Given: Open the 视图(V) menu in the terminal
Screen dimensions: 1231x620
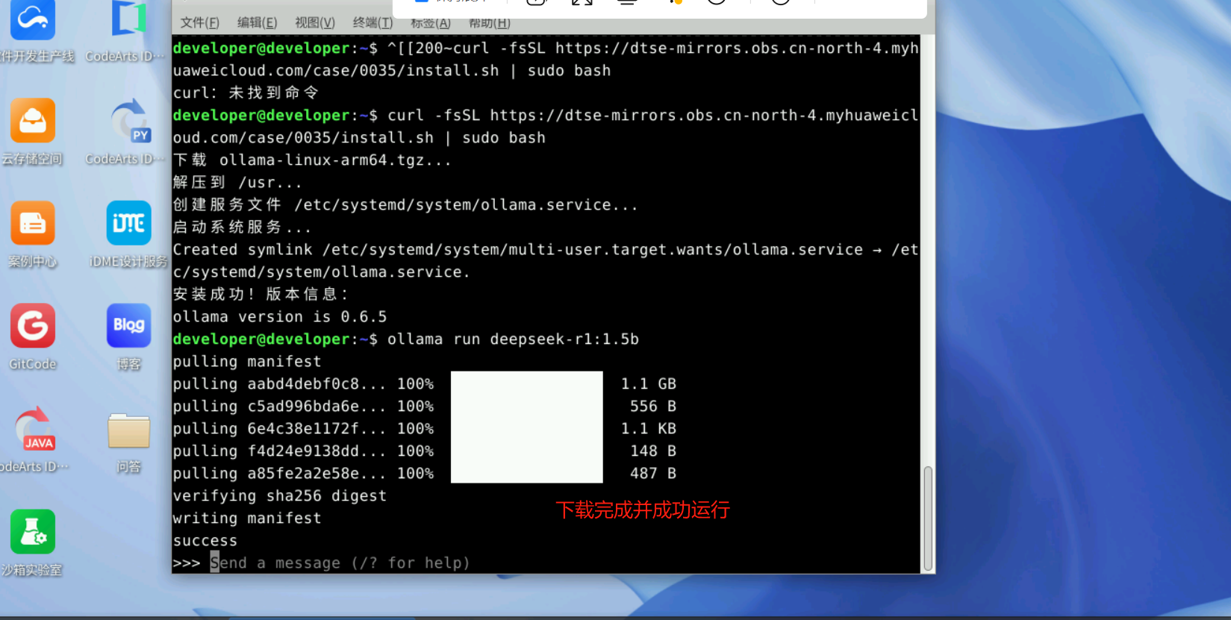Looking at the screenshot, I should tap(315, 22).
